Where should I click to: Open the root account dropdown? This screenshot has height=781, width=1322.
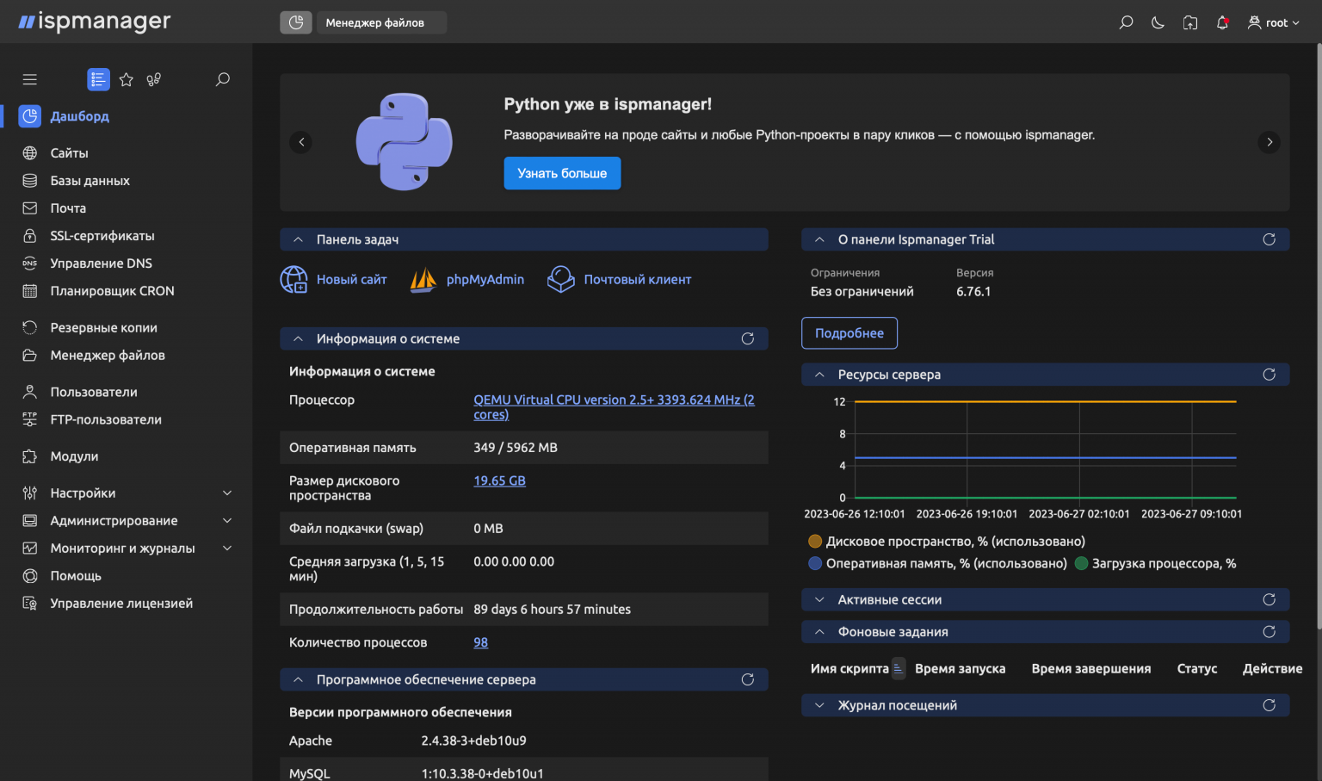coord(1274,22)
